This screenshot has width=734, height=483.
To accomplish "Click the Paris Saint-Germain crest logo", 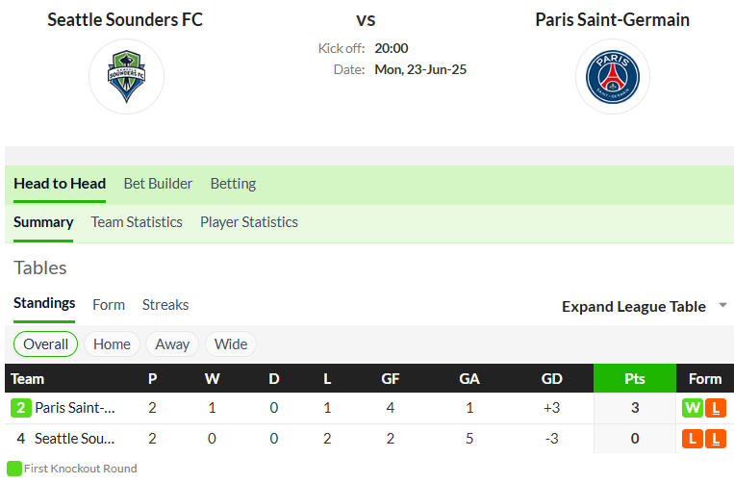I will pyautogui.click(x=612, y=77).
